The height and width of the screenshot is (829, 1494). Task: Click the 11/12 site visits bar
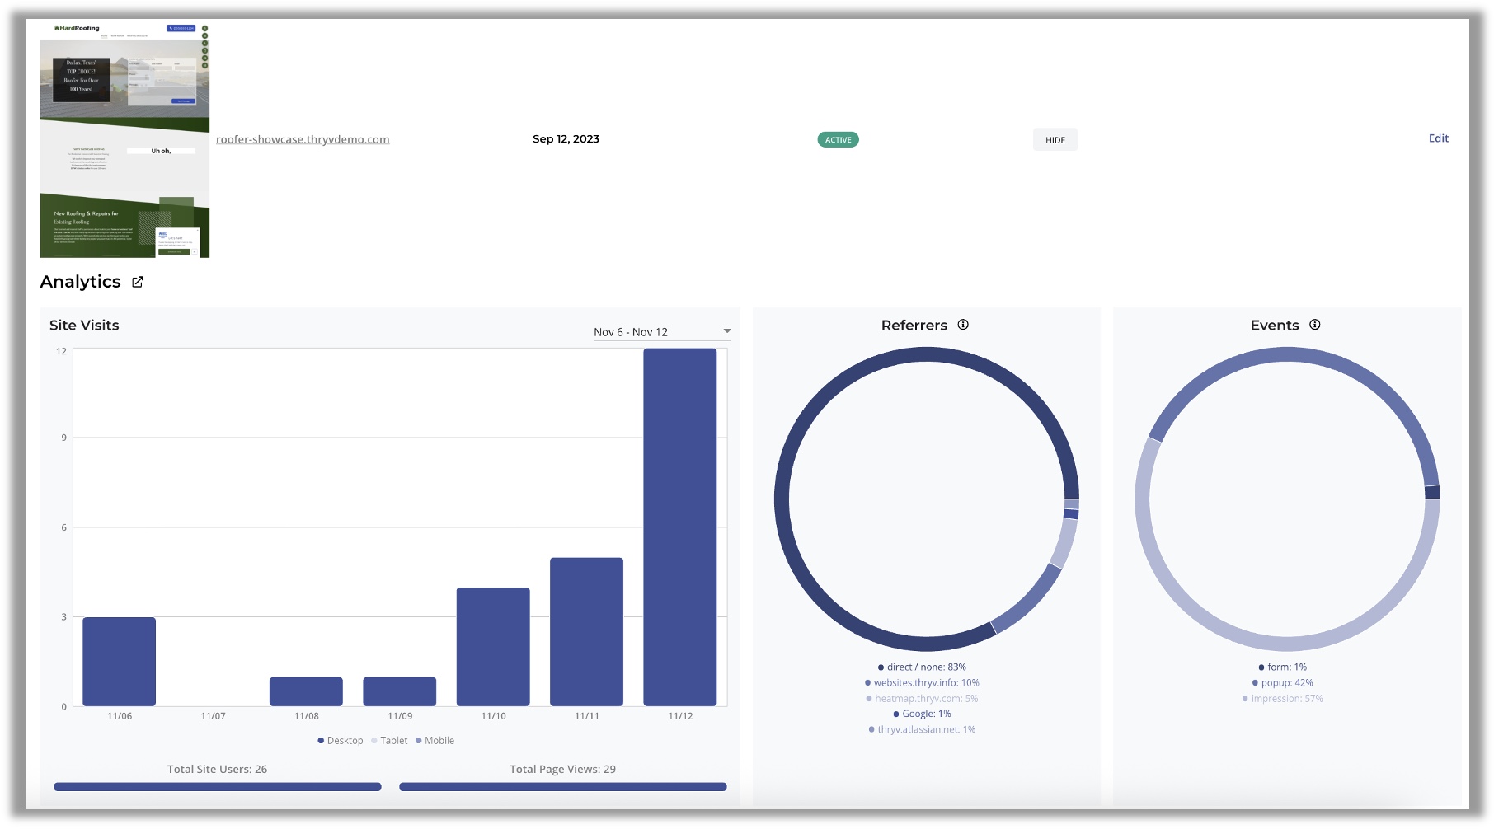pos(680,527)
